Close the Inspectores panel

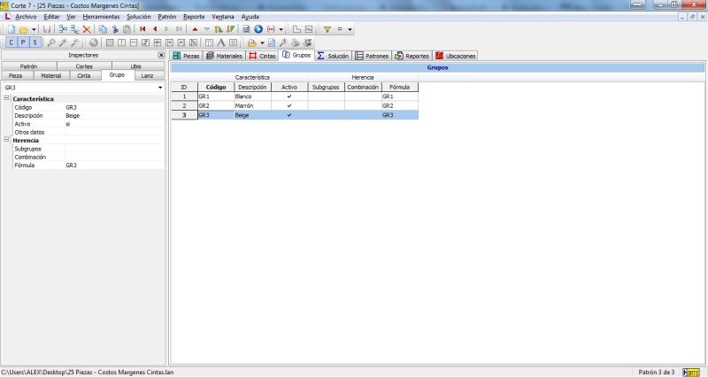coord(160,55)
